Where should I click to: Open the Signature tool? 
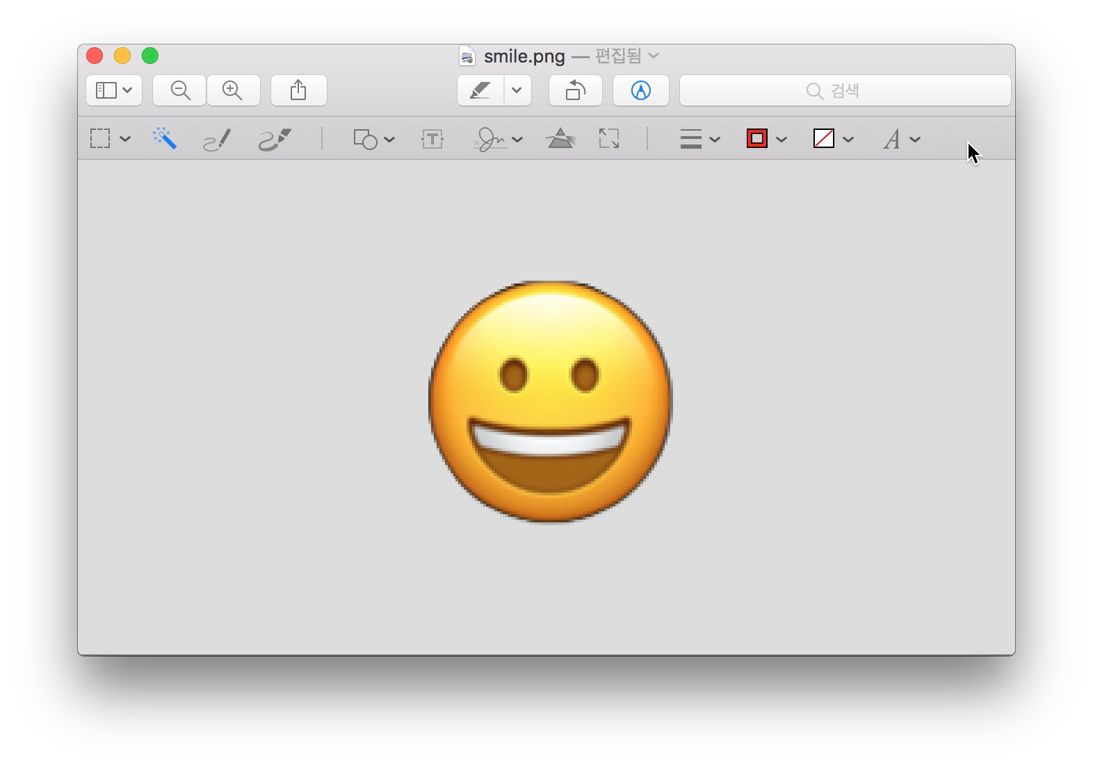[491, 139]
